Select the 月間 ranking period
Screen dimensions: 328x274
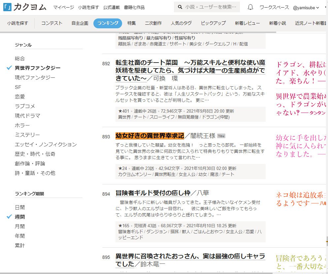[20, 226]
